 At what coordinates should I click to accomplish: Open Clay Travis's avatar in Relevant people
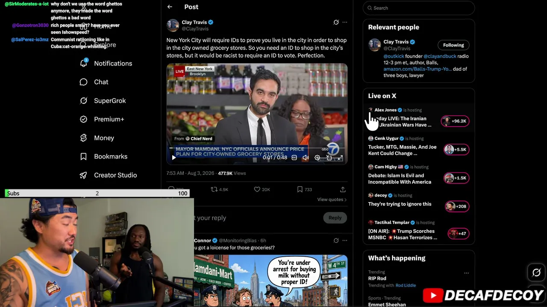click(374, 45)
